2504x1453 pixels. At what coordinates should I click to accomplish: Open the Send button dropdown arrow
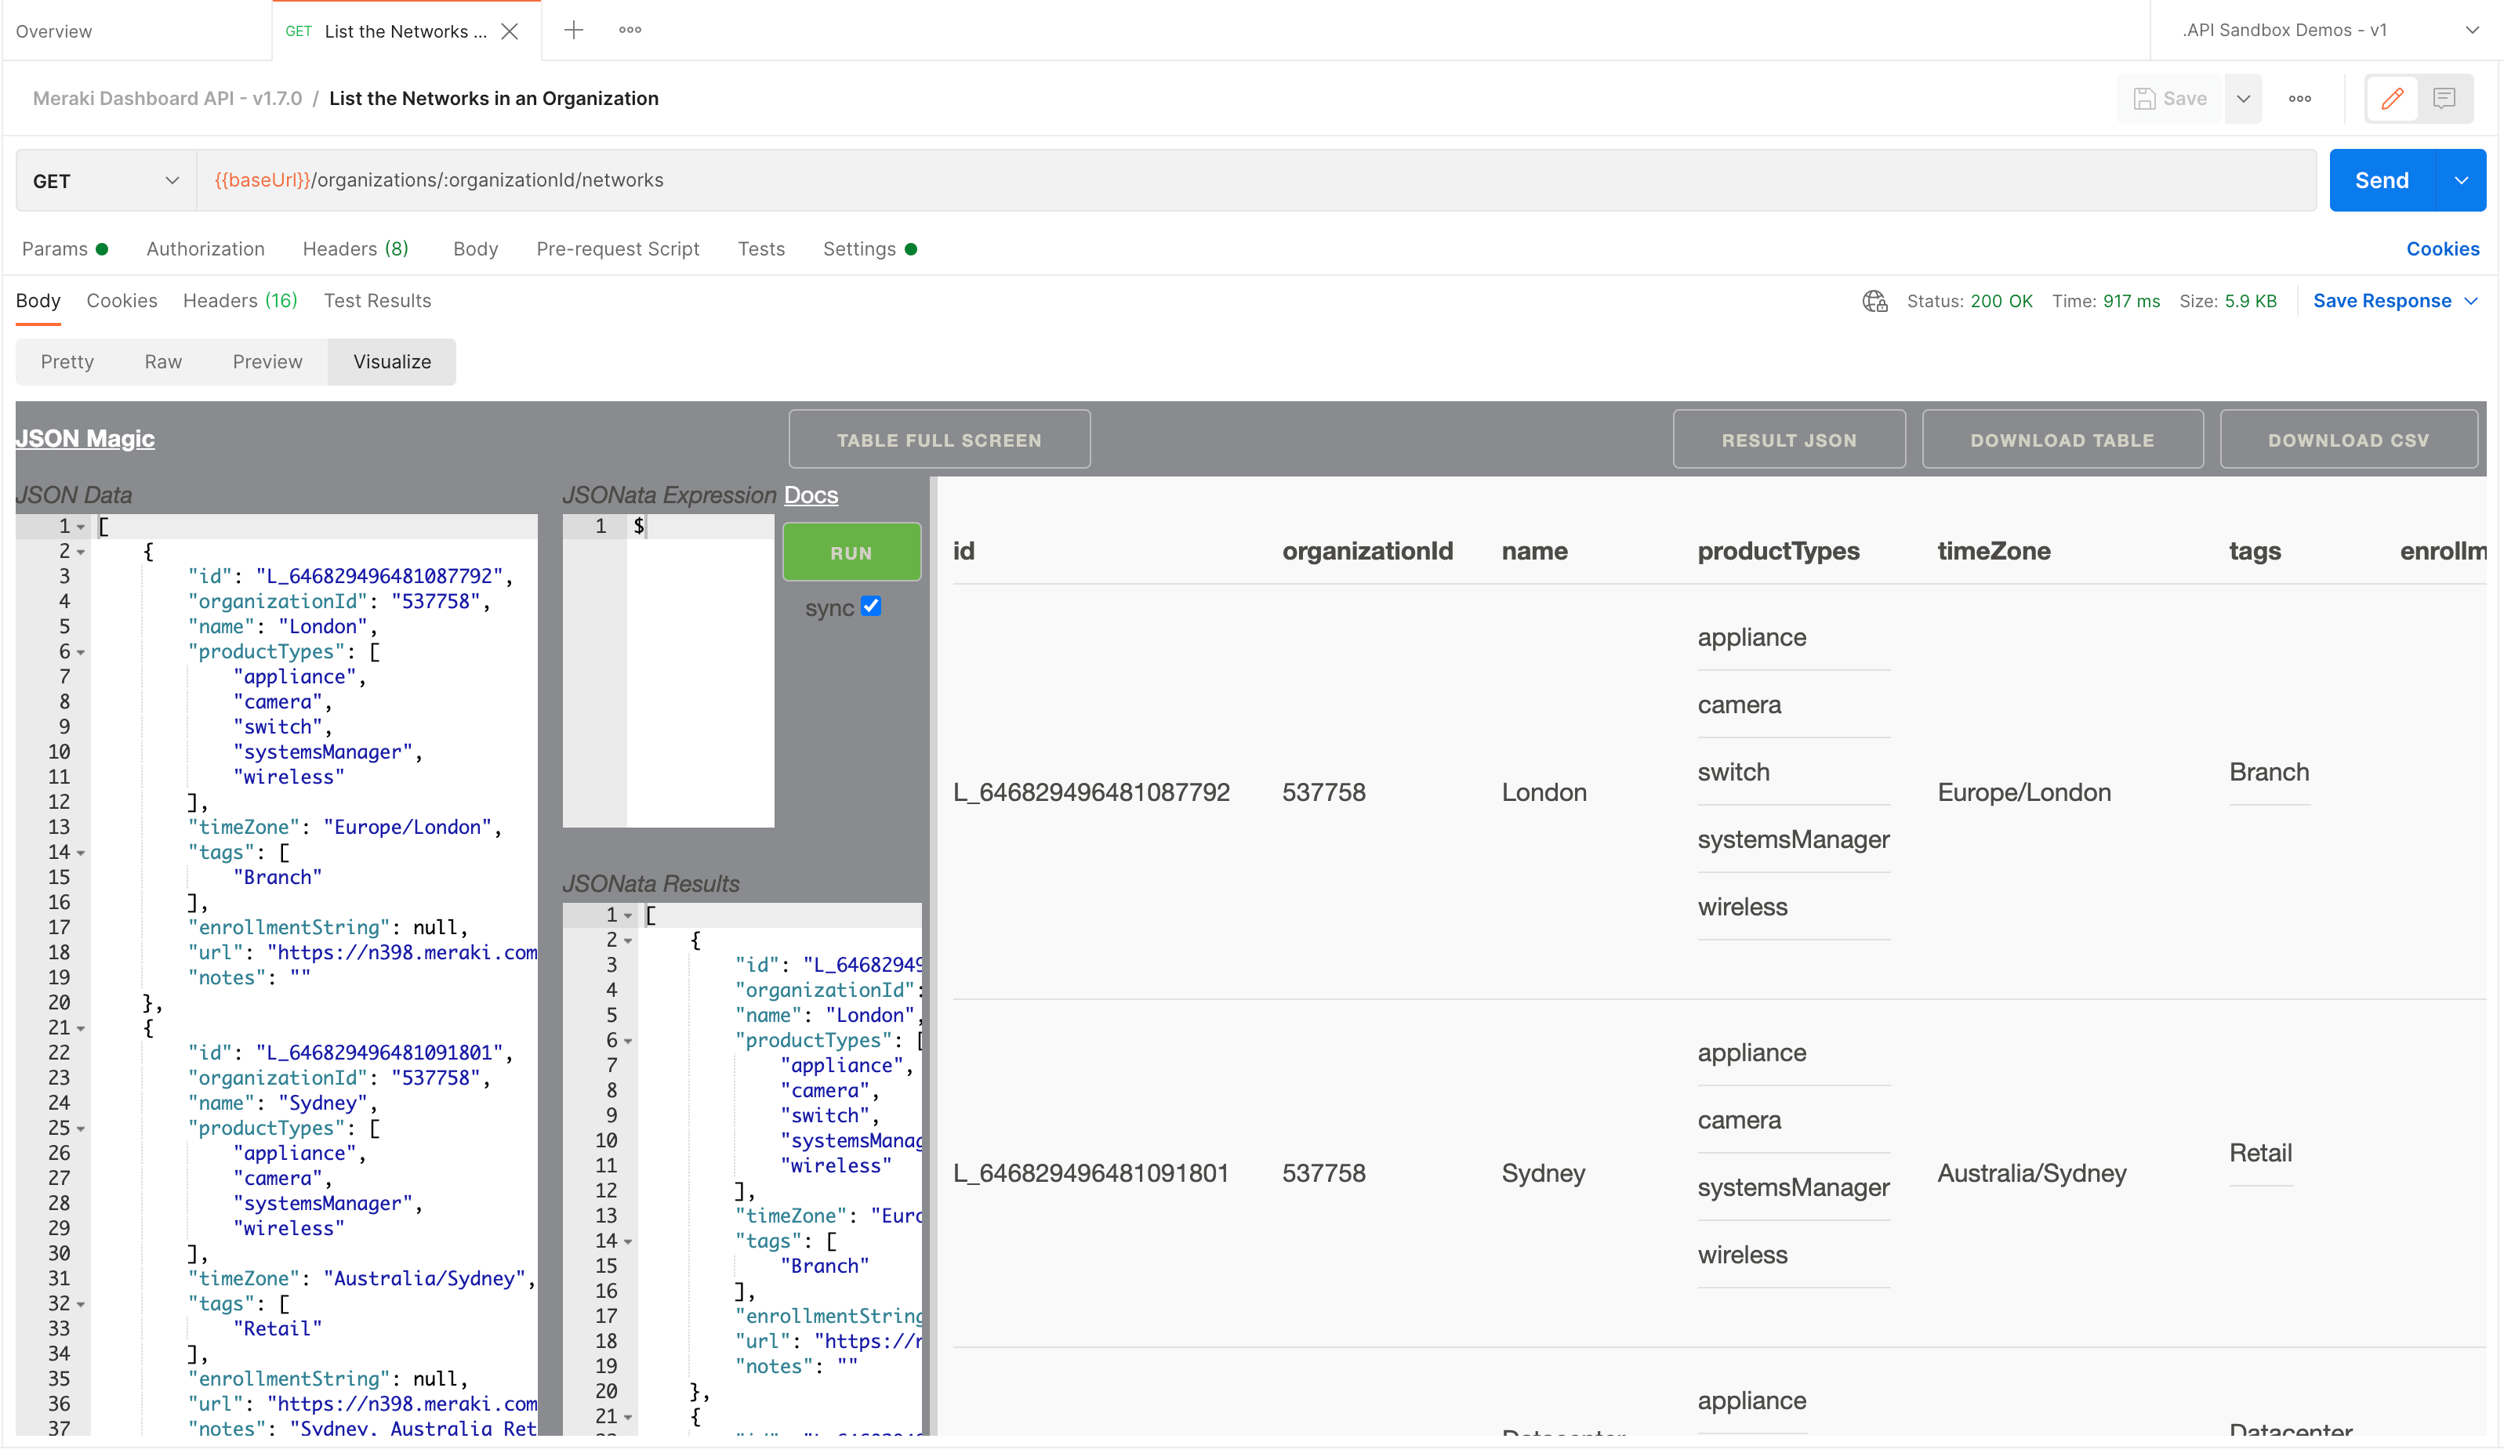(2461, 181)
